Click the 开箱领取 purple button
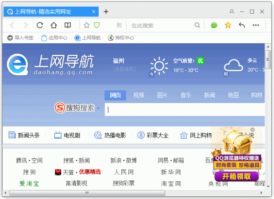 point(237,176)
